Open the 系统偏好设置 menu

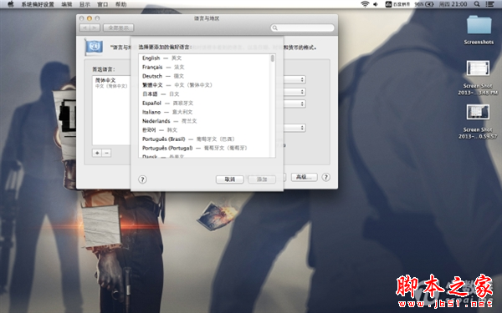click(x=38, y=4)
